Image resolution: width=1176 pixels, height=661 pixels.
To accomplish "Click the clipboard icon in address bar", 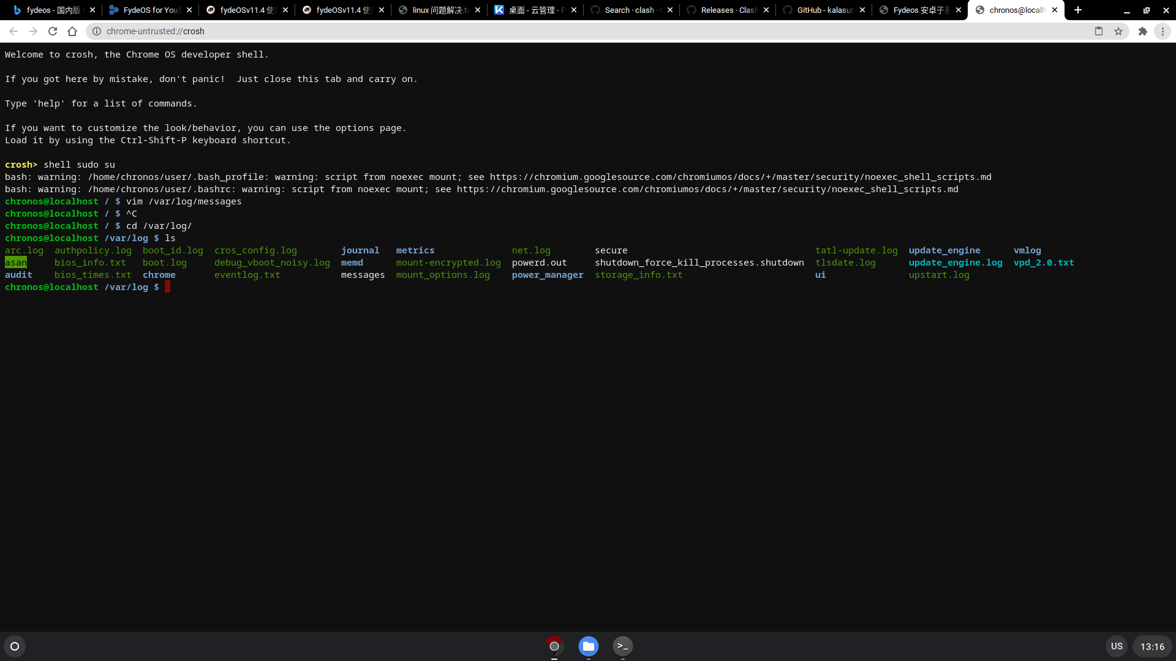I will [x=1099, y=31].
